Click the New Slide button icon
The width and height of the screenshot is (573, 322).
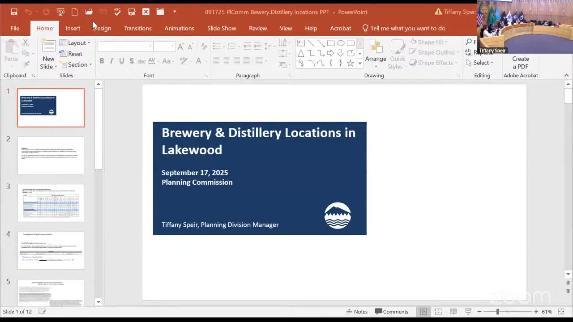(x=48, y=47)
